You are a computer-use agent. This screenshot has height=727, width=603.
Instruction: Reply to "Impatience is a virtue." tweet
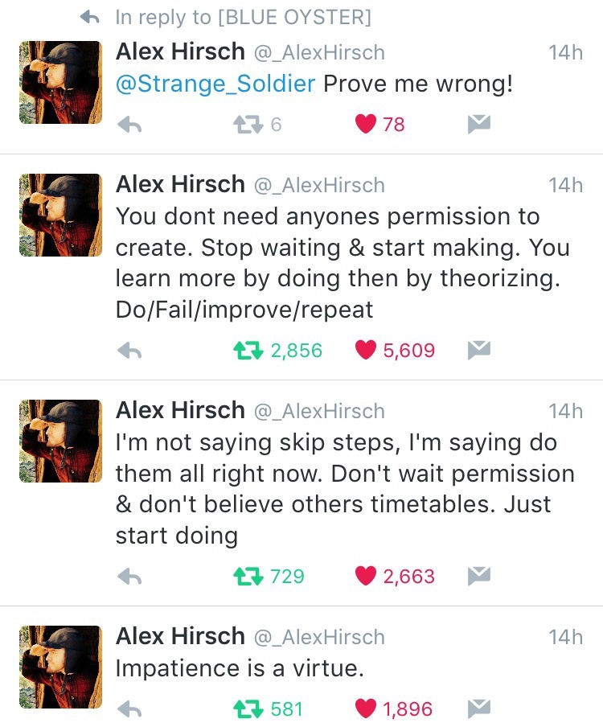point(129,709)
